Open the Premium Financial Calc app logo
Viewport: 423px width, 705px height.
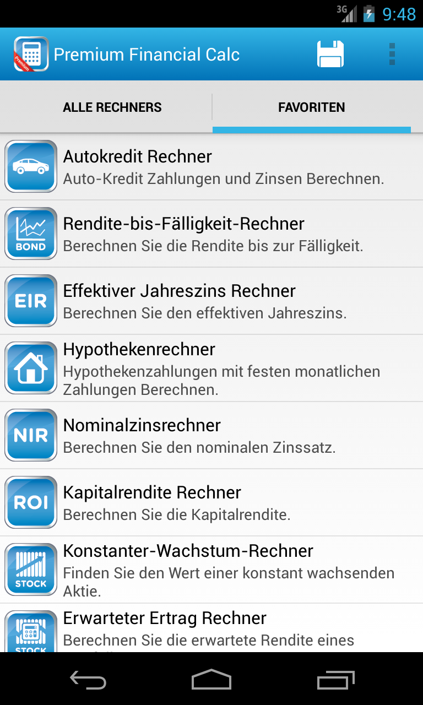click(31, 54)
